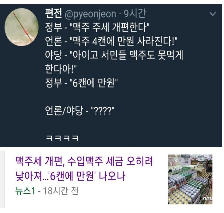Click the display name 편전
Screen dimensions: 224x213
point(54,14)
